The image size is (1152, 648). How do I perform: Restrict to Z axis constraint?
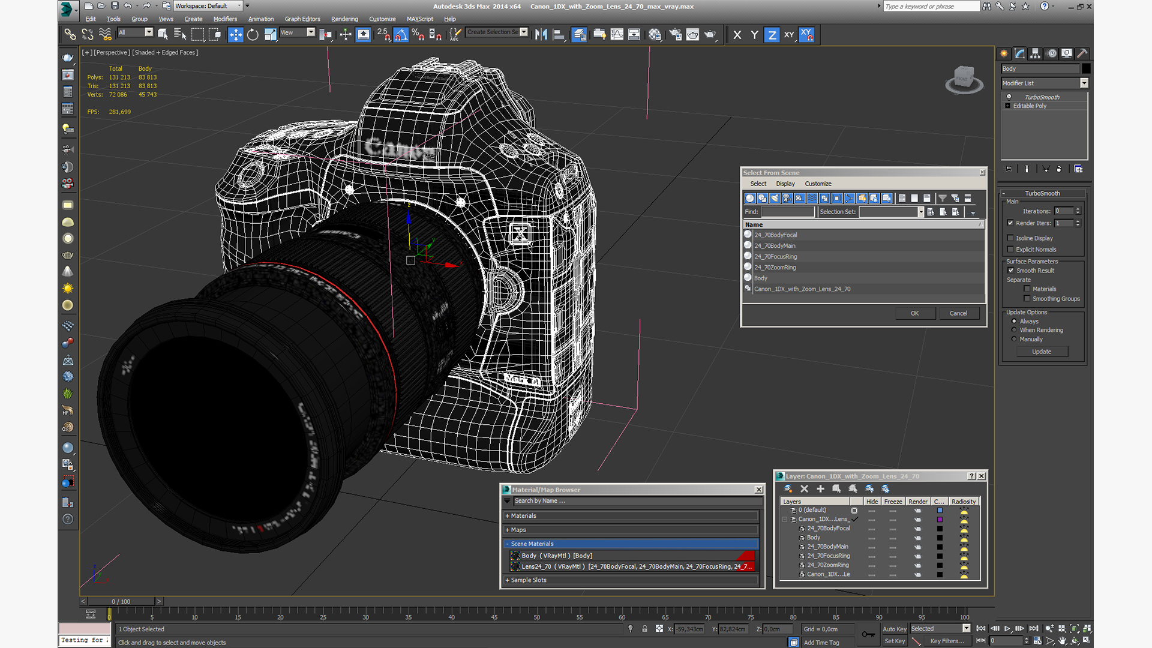(772, 35)
